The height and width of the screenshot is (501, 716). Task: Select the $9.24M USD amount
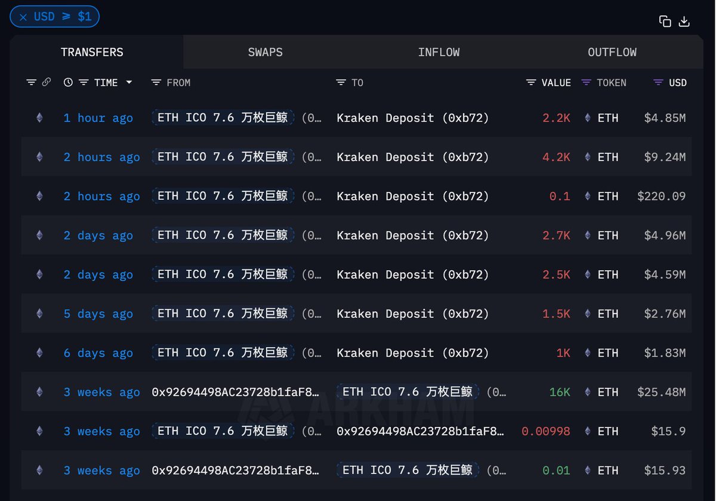coord(665,157)
